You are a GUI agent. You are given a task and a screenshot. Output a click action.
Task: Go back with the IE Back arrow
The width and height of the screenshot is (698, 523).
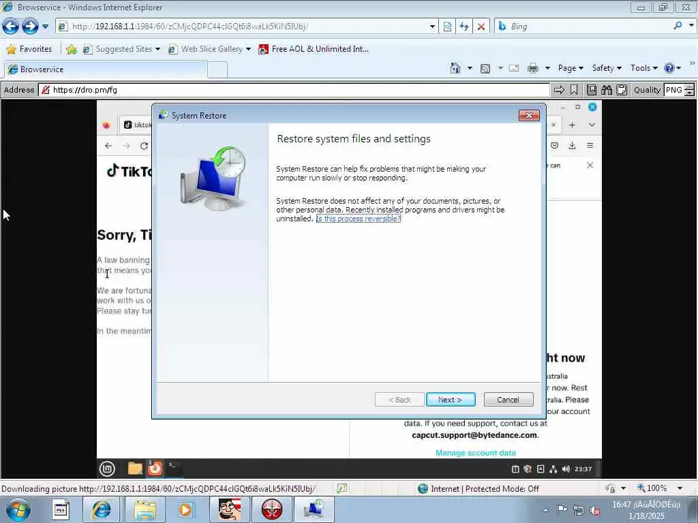point(11,27)
